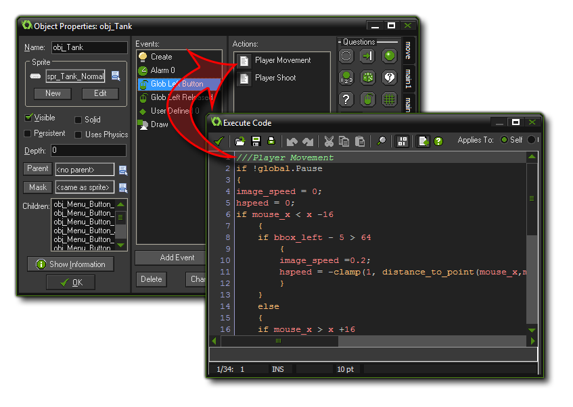
Task: Switch to the move actions tab
Action: click(x=408, y=51)
